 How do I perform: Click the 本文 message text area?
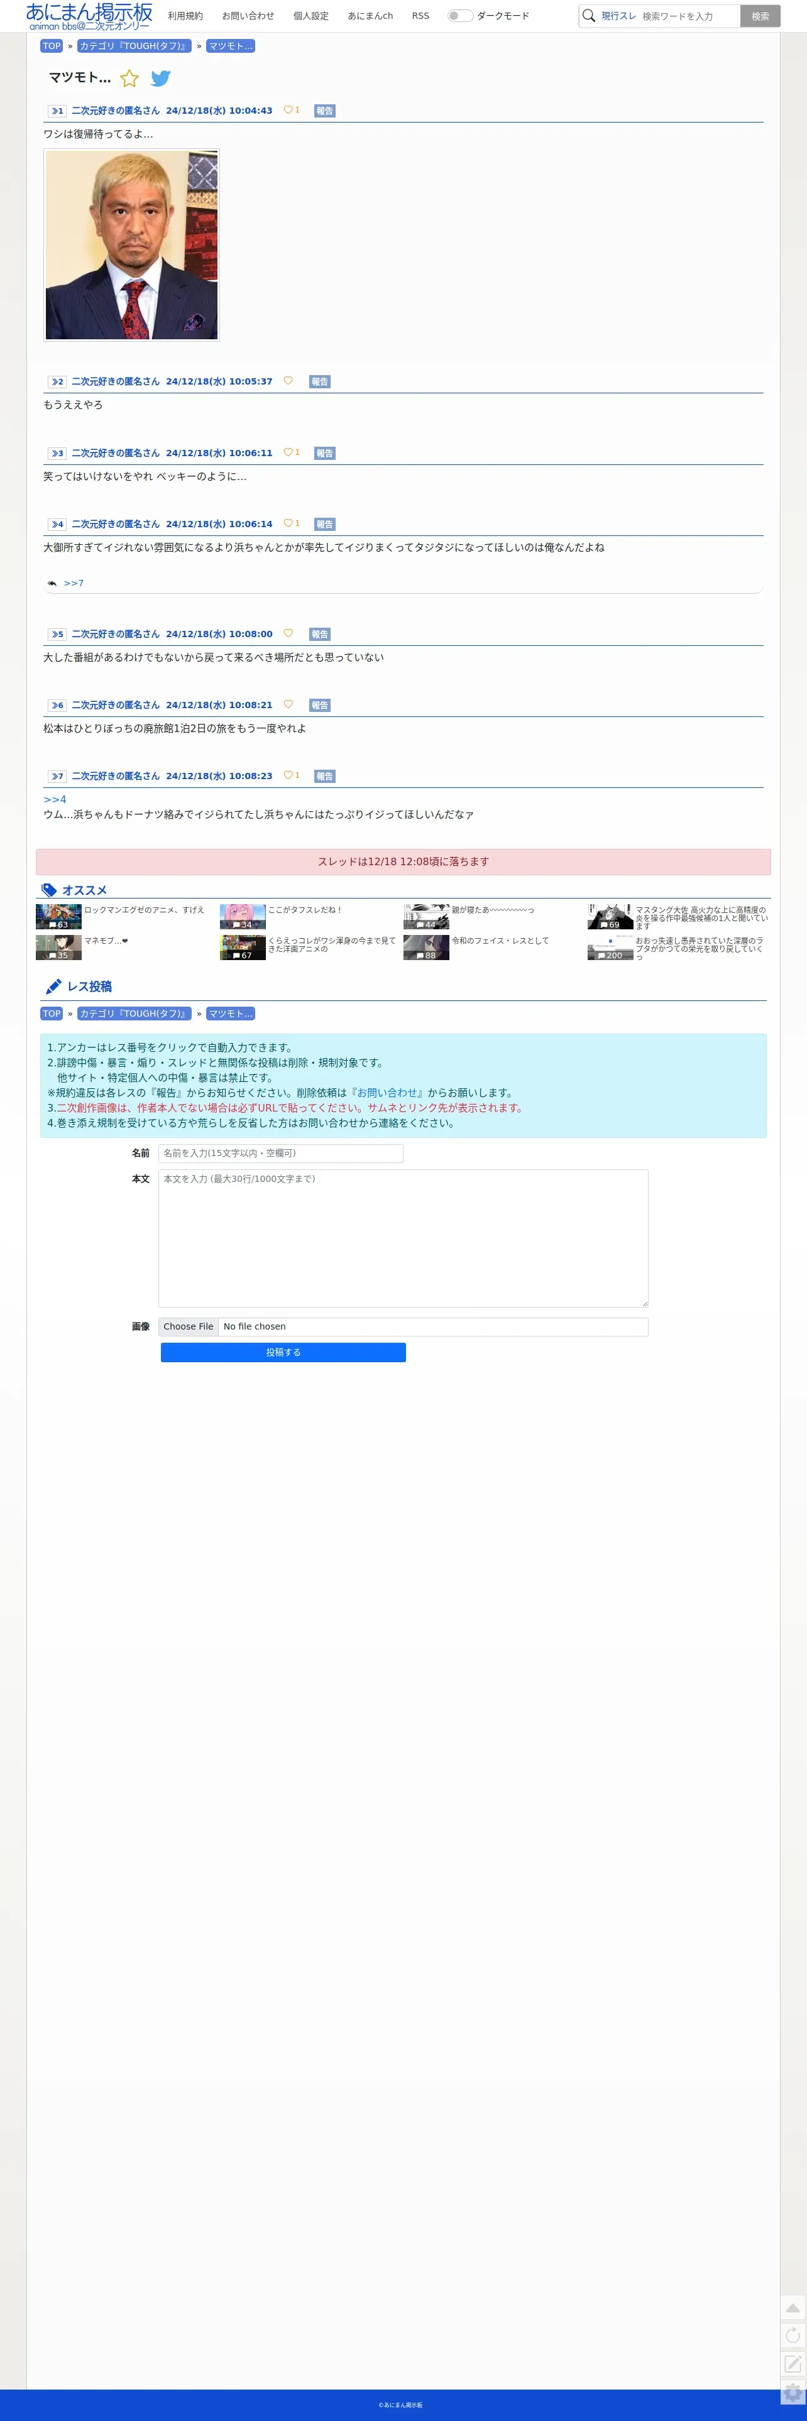[x=403, y=1238]
